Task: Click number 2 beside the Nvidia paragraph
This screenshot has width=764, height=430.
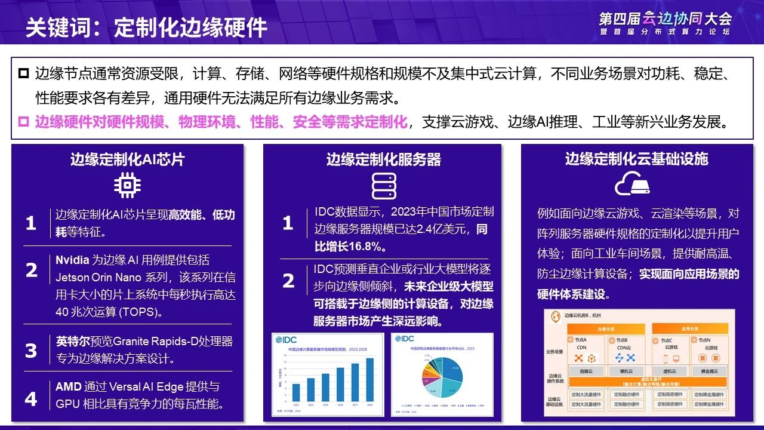Action: click(31, 270)
